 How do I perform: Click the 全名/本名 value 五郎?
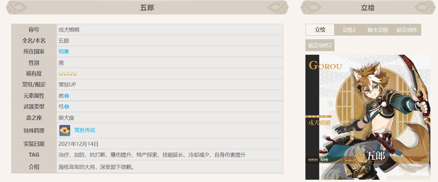[x=64, y=41]
